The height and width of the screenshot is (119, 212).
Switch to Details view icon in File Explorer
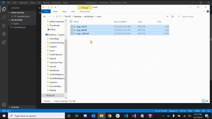click(x=203, y=101)
